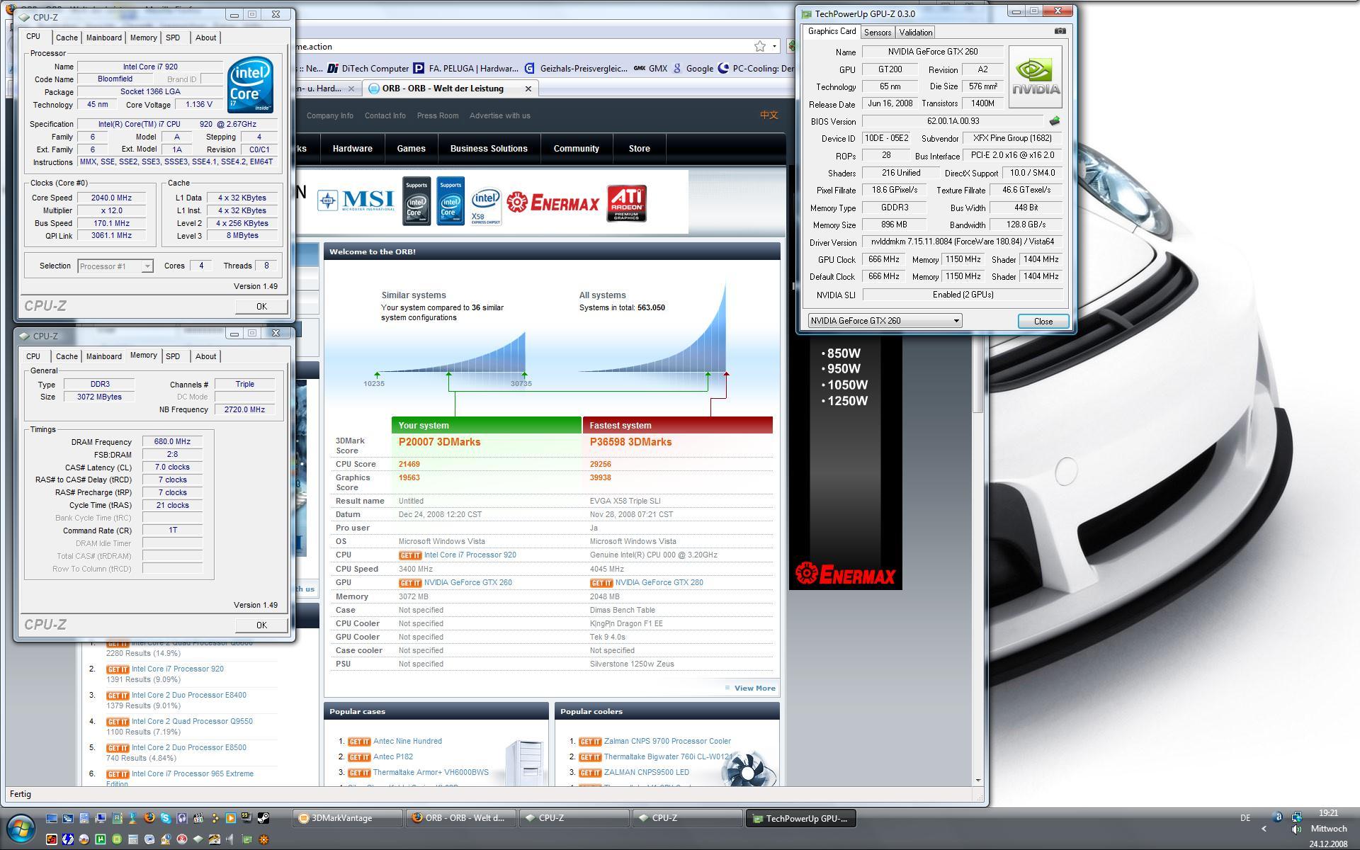Open Mainboard tab in the top CPU-Z window
1360x850 pixels.
point(104,38)
